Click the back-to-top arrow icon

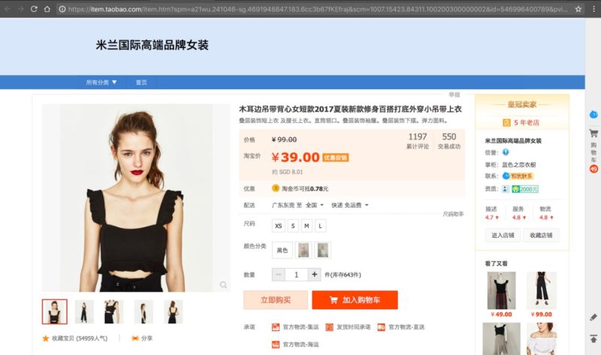click(x=593, y=339)
